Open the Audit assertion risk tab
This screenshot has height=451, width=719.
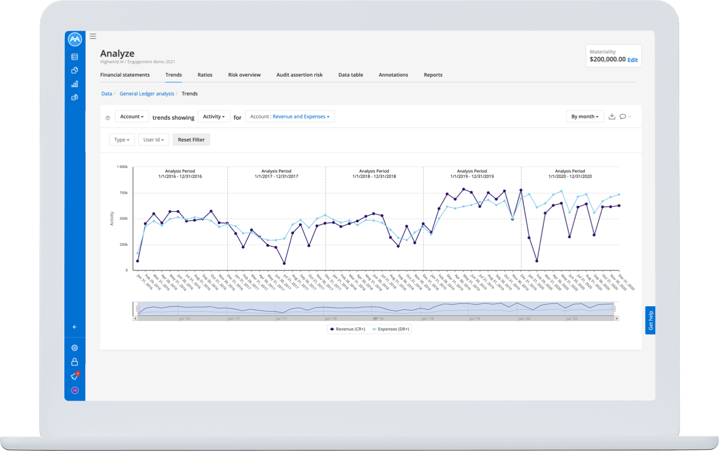[299, 75]
